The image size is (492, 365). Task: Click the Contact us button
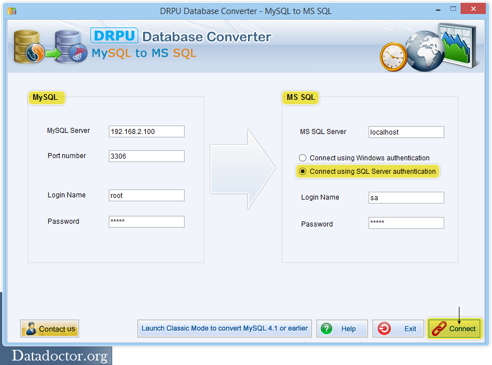point(49,329)
